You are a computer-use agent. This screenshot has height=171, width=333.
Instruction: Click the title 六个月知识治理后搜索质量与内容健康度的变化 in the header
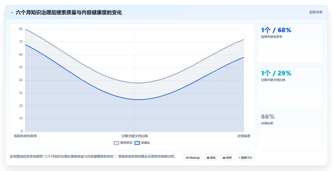(x=69, y=13)
